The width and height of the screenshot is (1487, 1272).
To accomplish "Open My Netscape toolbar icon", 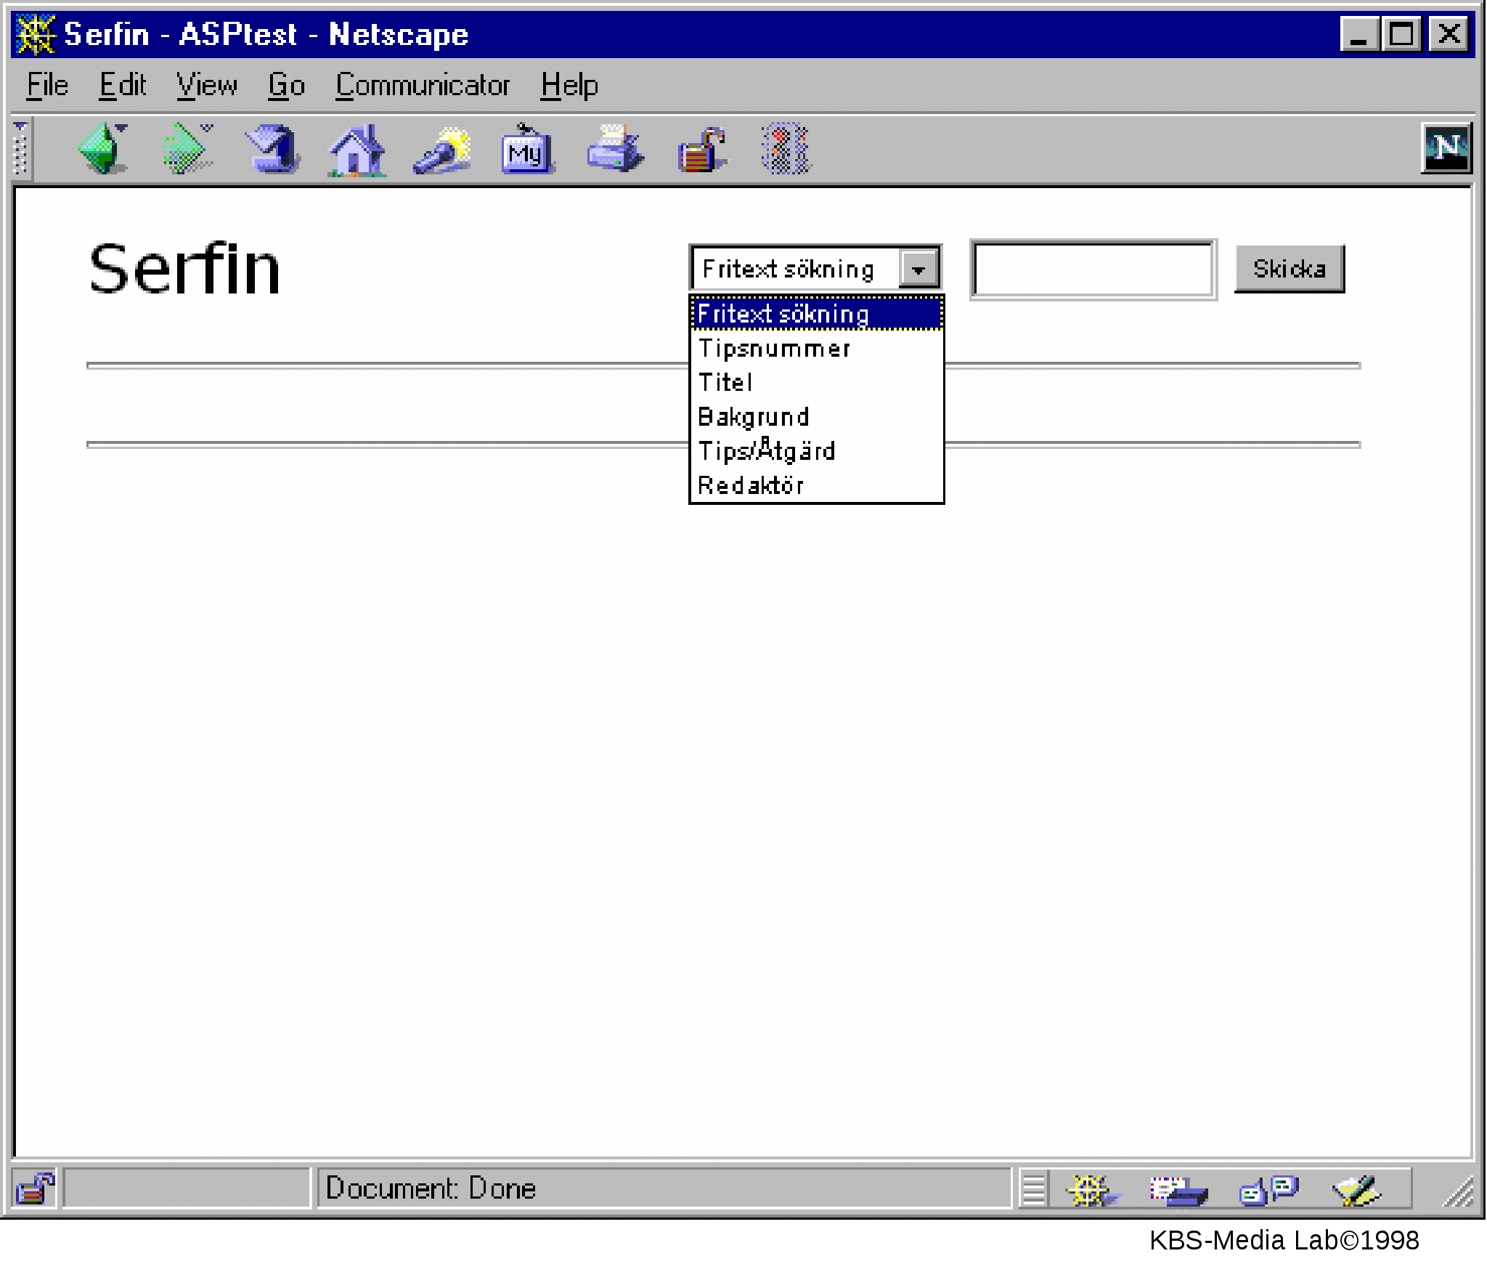I will tap(528, 150).
